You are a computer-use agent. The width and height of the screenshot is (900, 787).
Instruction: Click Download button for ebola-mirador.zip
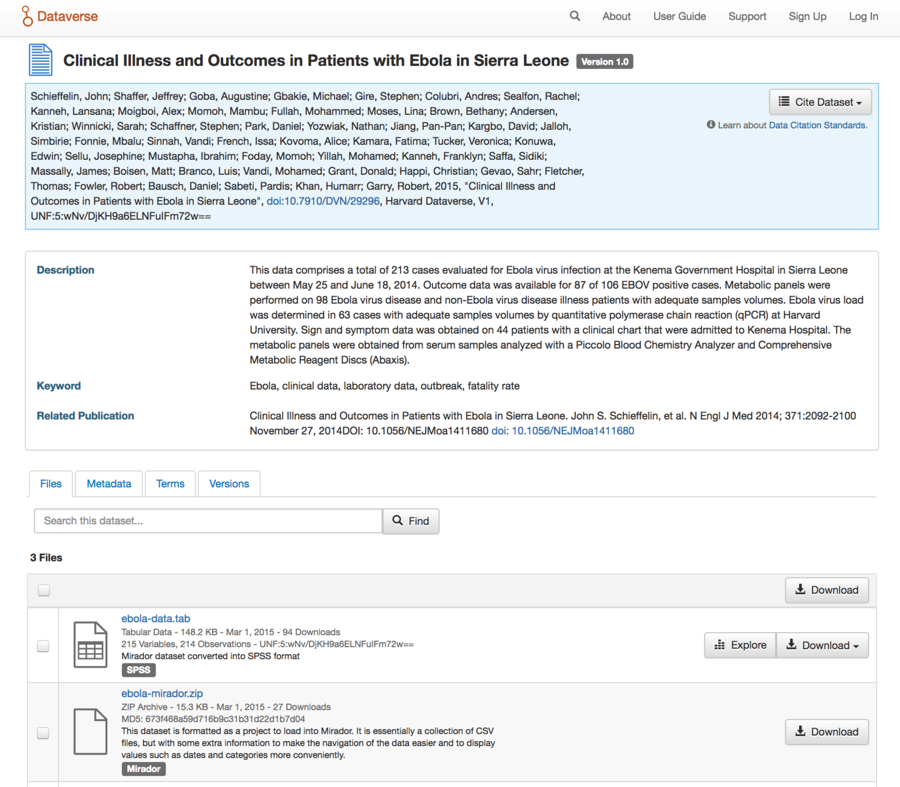click(x=827, y=732)
